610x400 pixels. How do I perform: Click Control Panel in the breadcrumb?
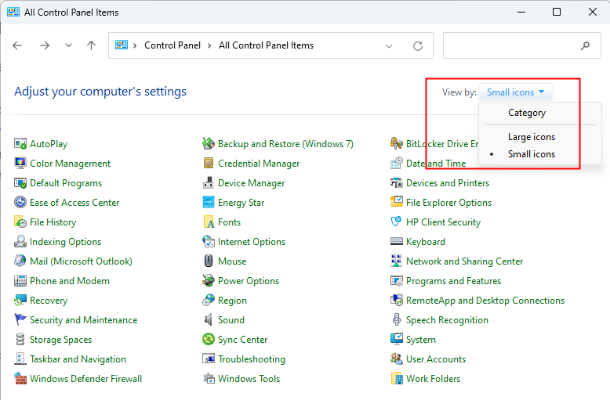click(172, 45)
